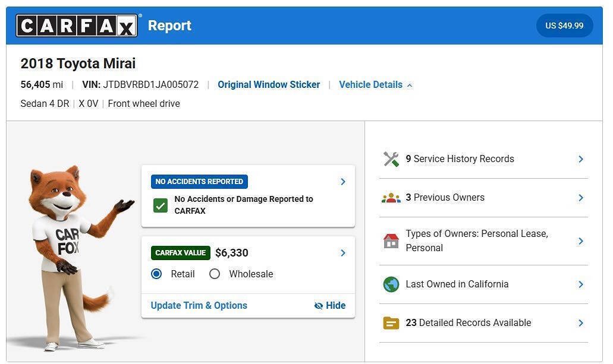The height and width of the screenshot is (364, 613).
Task: Collapse the Vehicle Details section
Action: [x=375, y=85]
